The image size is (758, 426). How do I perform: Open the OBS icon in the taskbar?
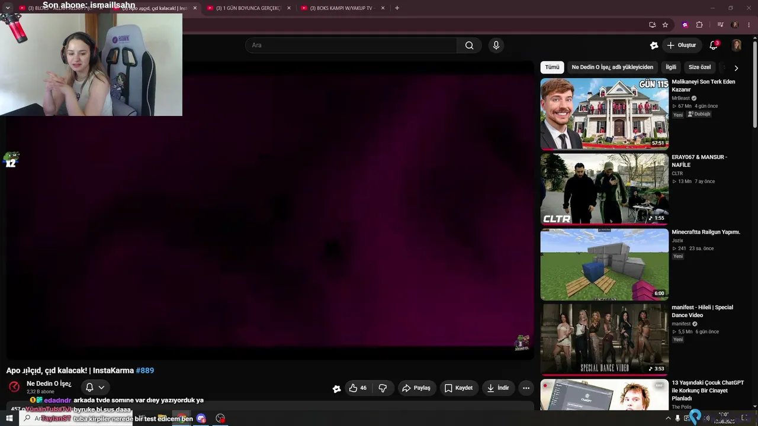pyautogui.click(x=220, y=418)
